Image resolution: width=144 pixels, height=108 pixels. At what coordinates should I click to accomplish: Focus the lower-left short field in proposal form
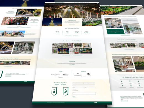78,87
